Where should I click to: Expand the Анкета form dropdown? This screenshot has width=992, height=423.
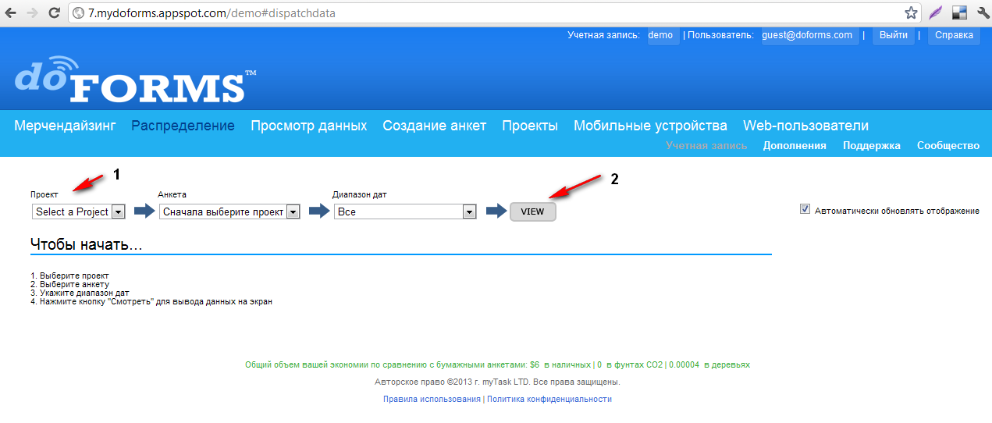(229, 211)
